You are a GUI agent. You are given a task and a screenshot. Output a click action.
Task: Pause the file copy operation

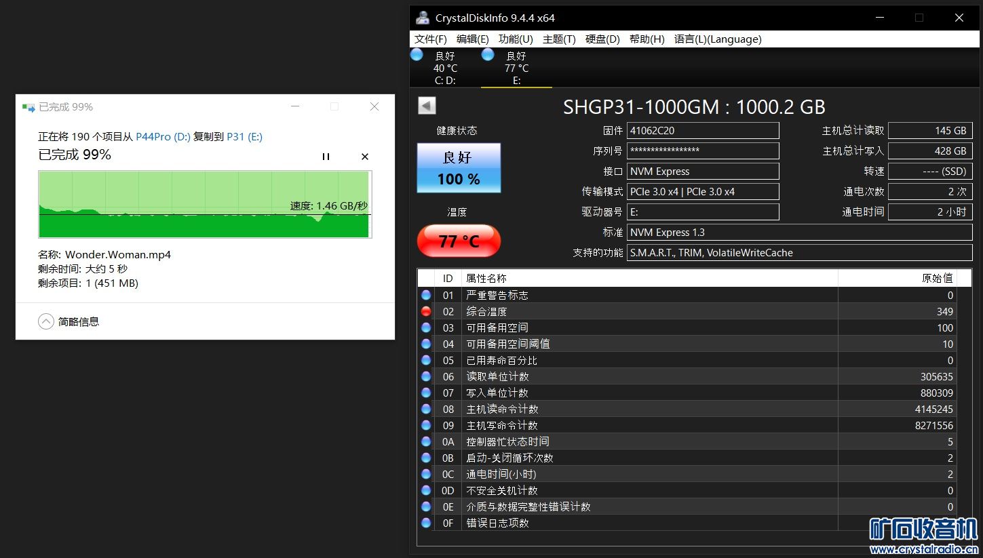(326, 157)
